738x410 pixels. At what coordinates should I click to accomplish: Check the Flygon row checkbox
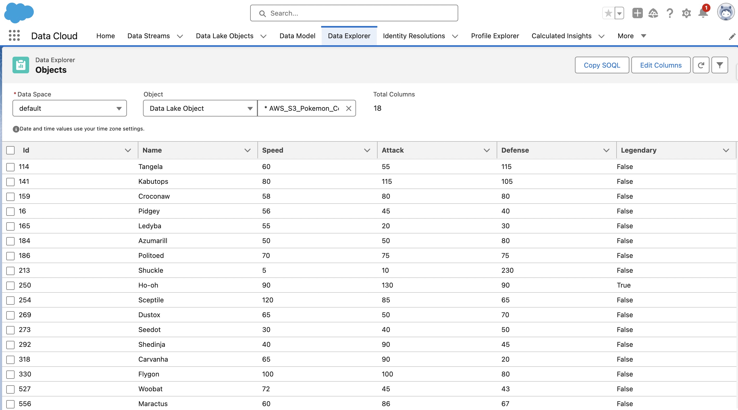coord(10,374)
